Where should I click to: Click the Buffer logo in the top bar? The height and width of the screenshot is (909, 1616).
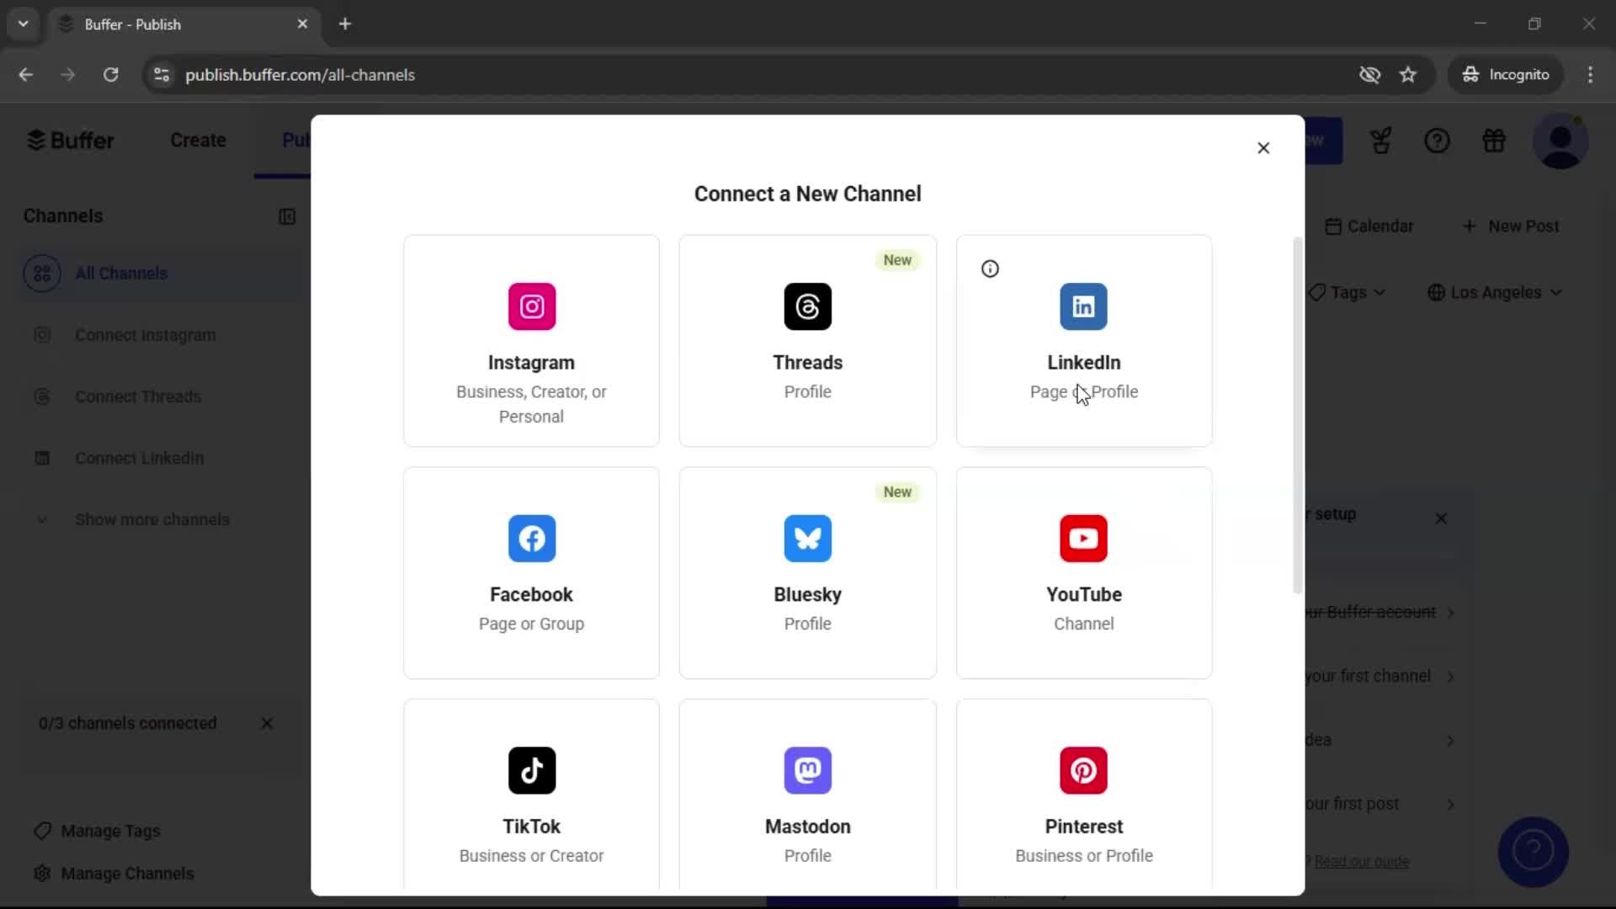point(71,140)
